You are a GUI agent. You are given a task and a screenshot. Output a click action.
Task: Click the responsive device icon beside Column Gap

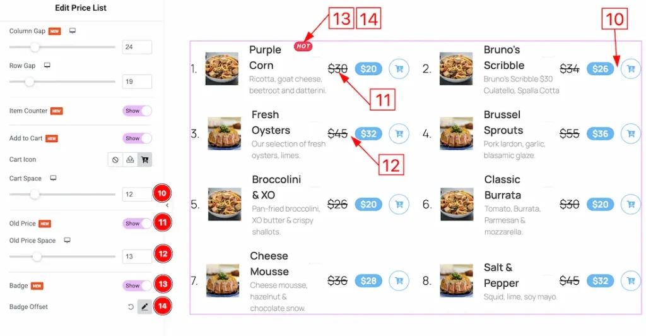73,31
